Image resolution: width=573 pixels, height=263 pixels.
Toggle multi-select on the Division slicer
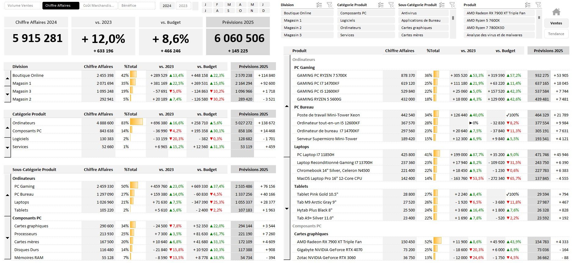coord(319,5)
